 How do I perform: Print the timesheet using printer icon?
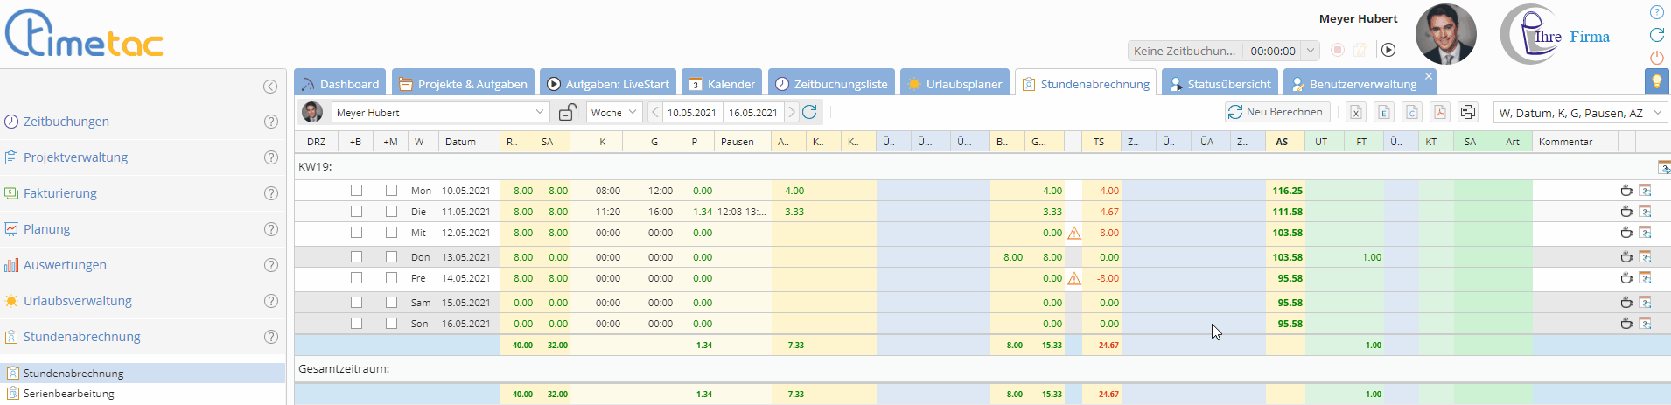(1468, 112)
